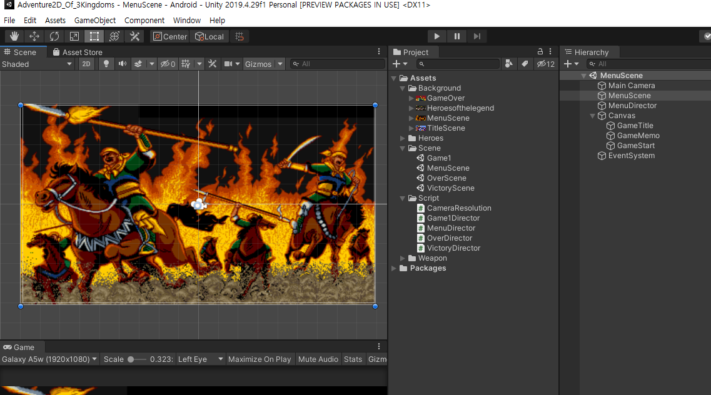Open the Gizmos dropdown arrow

(x=280, y=64)
